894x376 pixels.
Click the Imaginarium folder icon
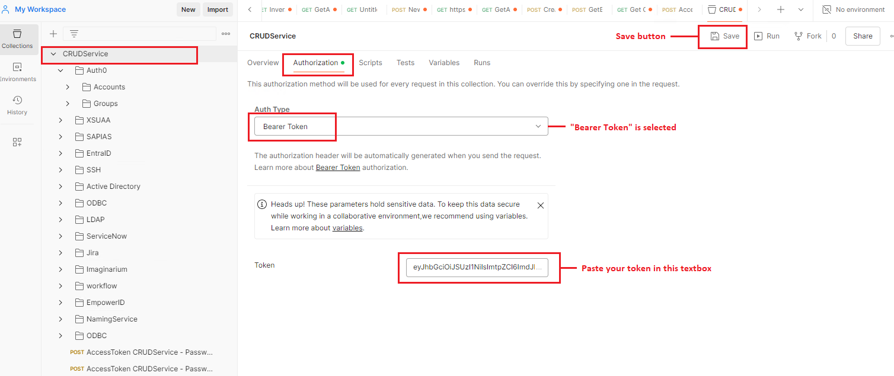(81, 269)
